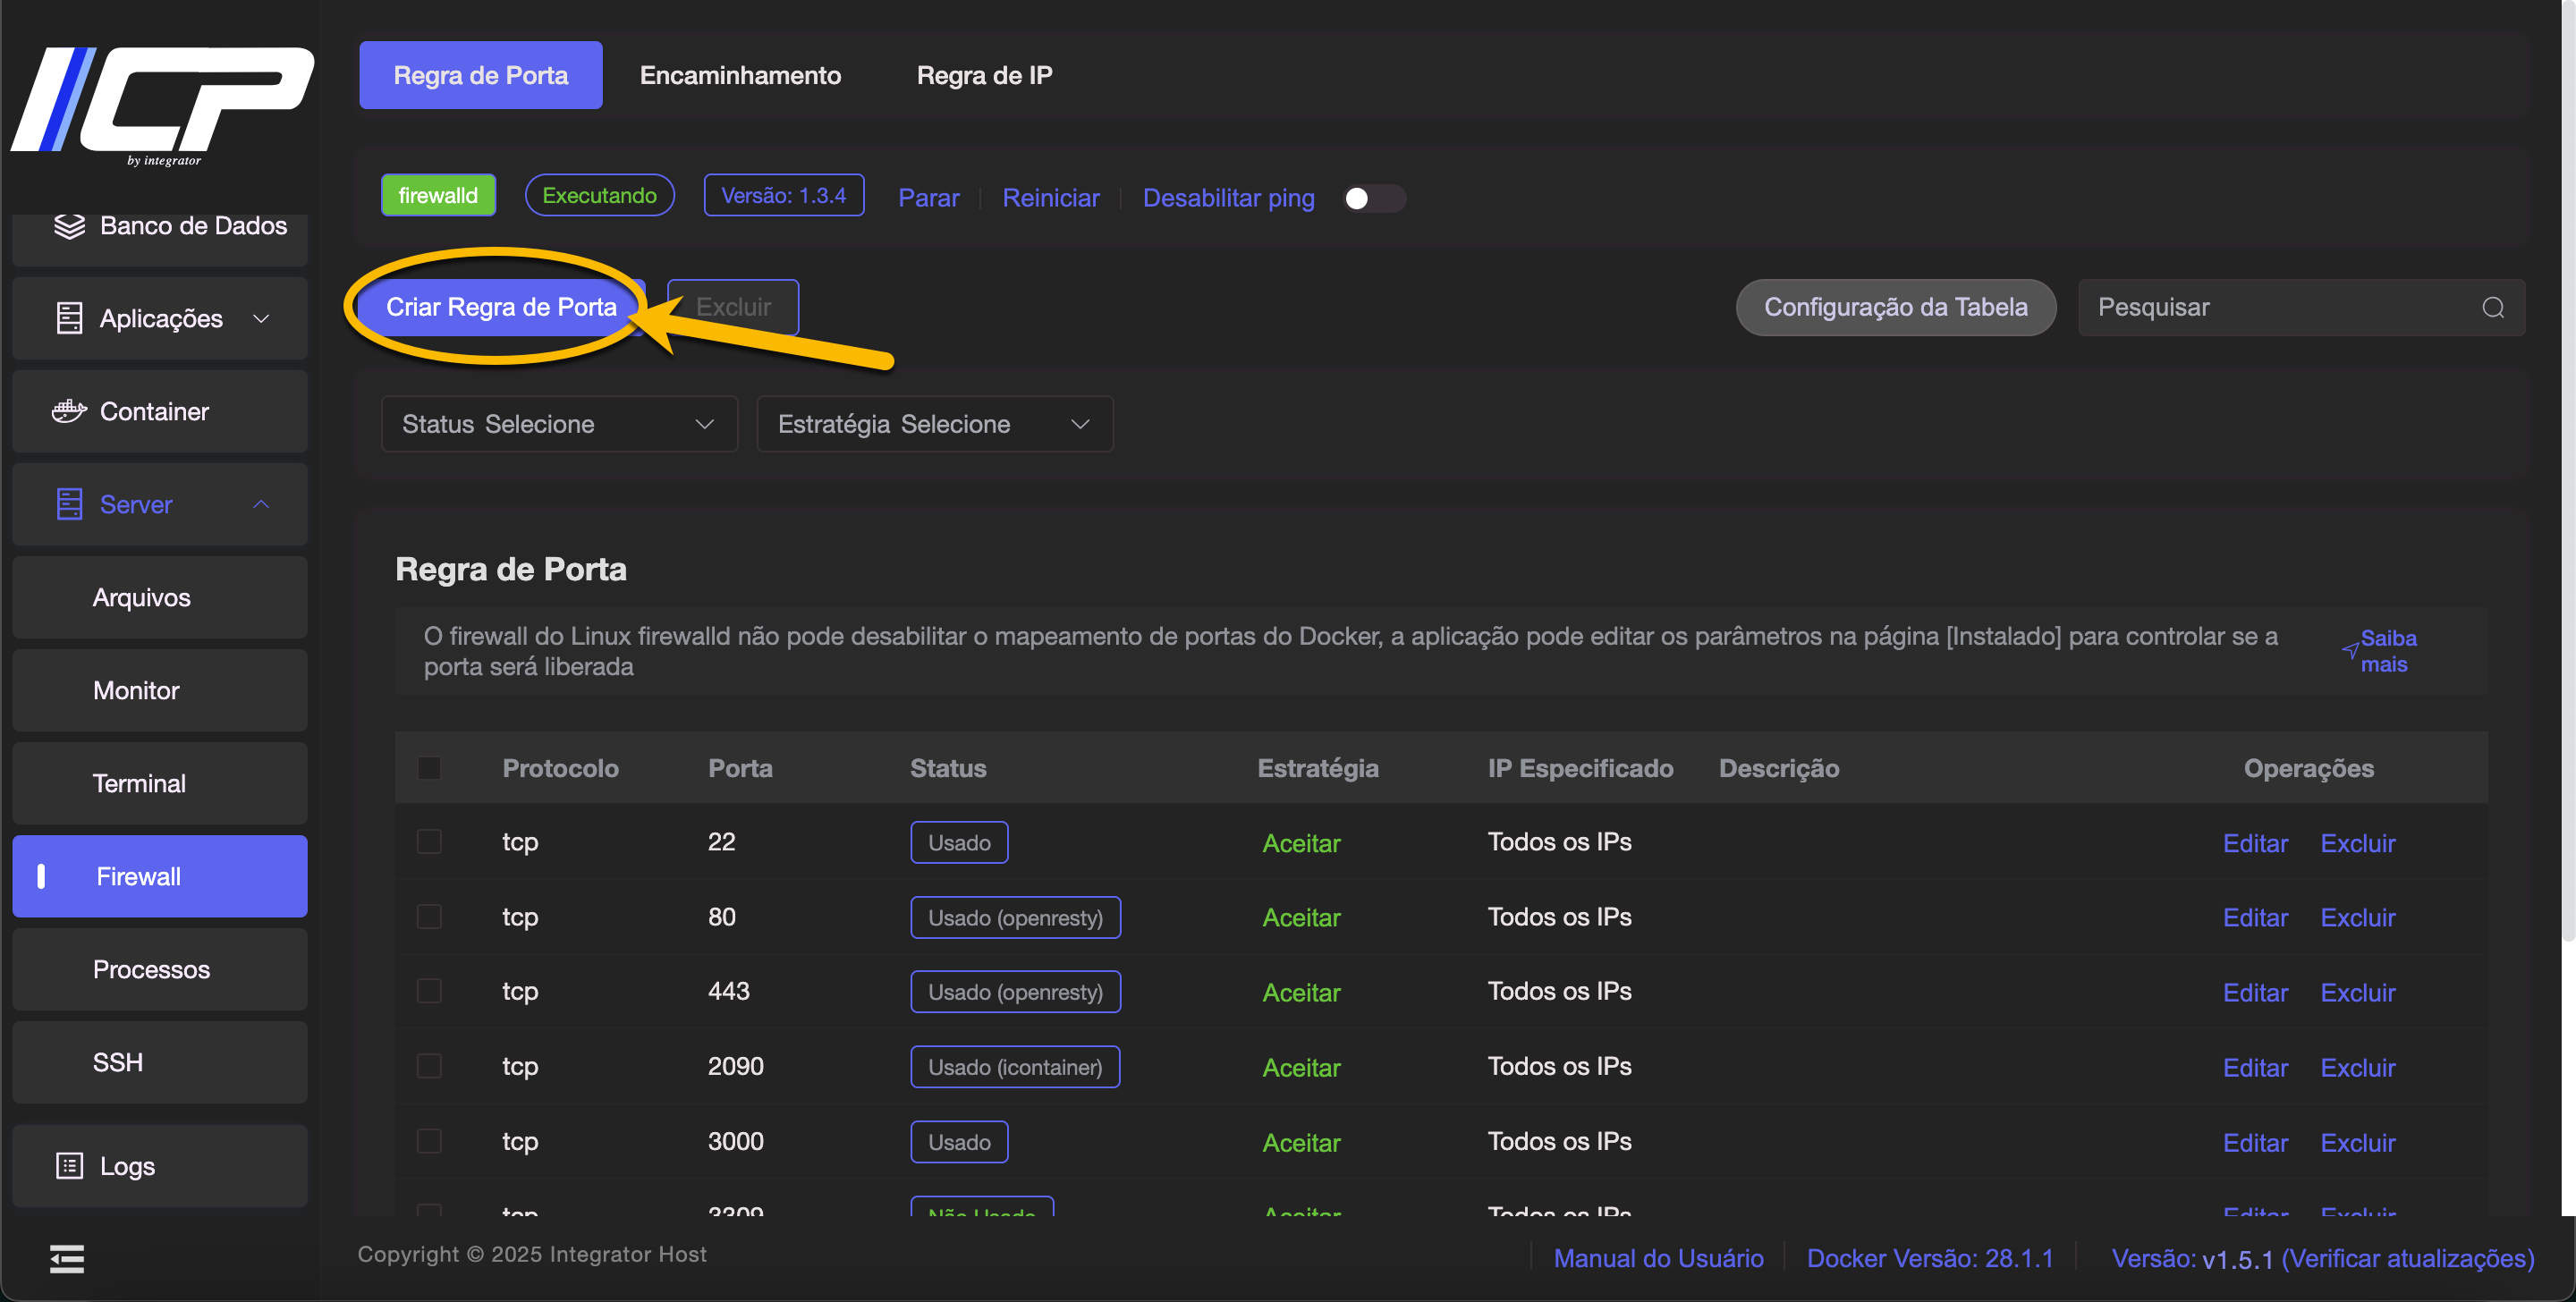
Task: Collapse sidebar with bottom menu icon
Action: [67, 1258]
